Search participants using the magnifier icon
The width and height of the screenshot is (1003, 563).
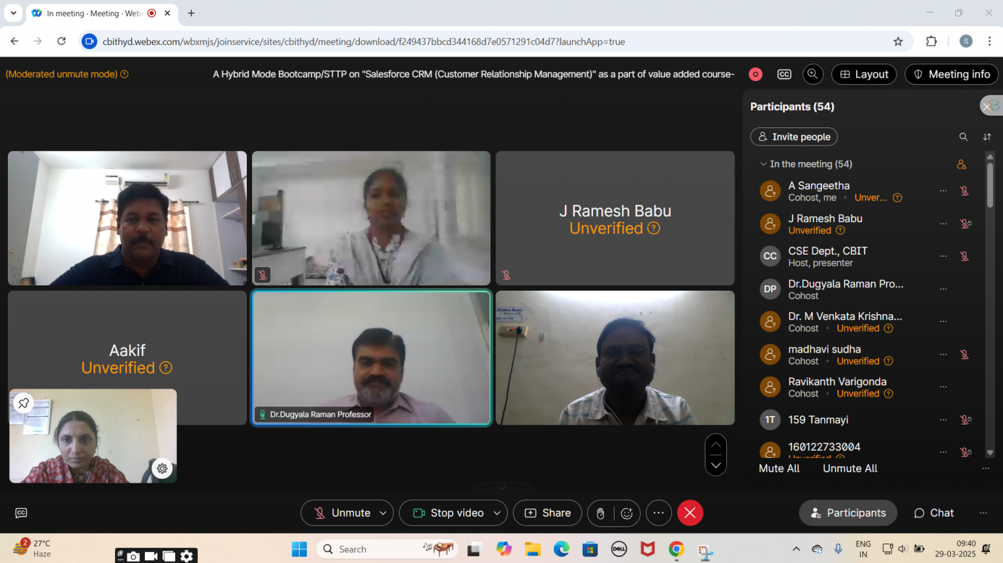[x=963, y=137]
